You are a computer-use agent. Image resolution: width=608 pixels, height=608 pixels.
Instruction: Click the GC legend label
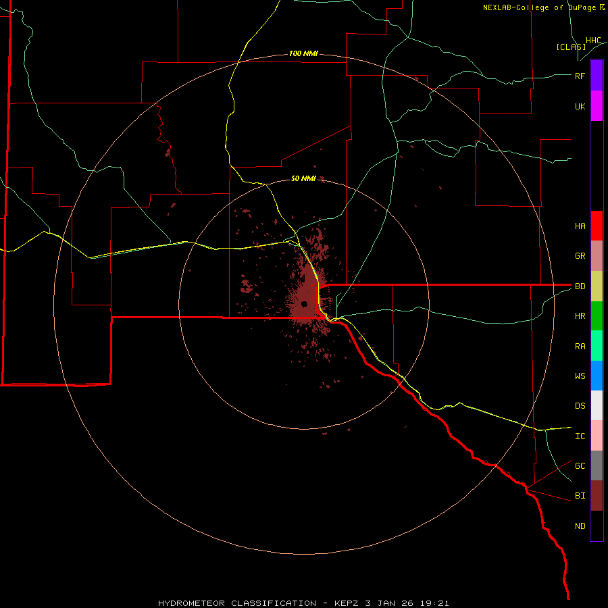pos(580,466)
